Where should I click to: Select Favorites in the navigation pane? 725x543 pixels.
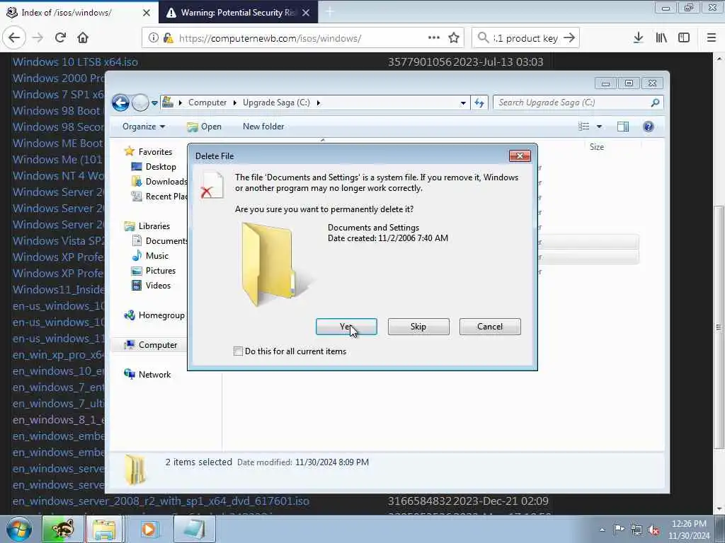(149, 151)
